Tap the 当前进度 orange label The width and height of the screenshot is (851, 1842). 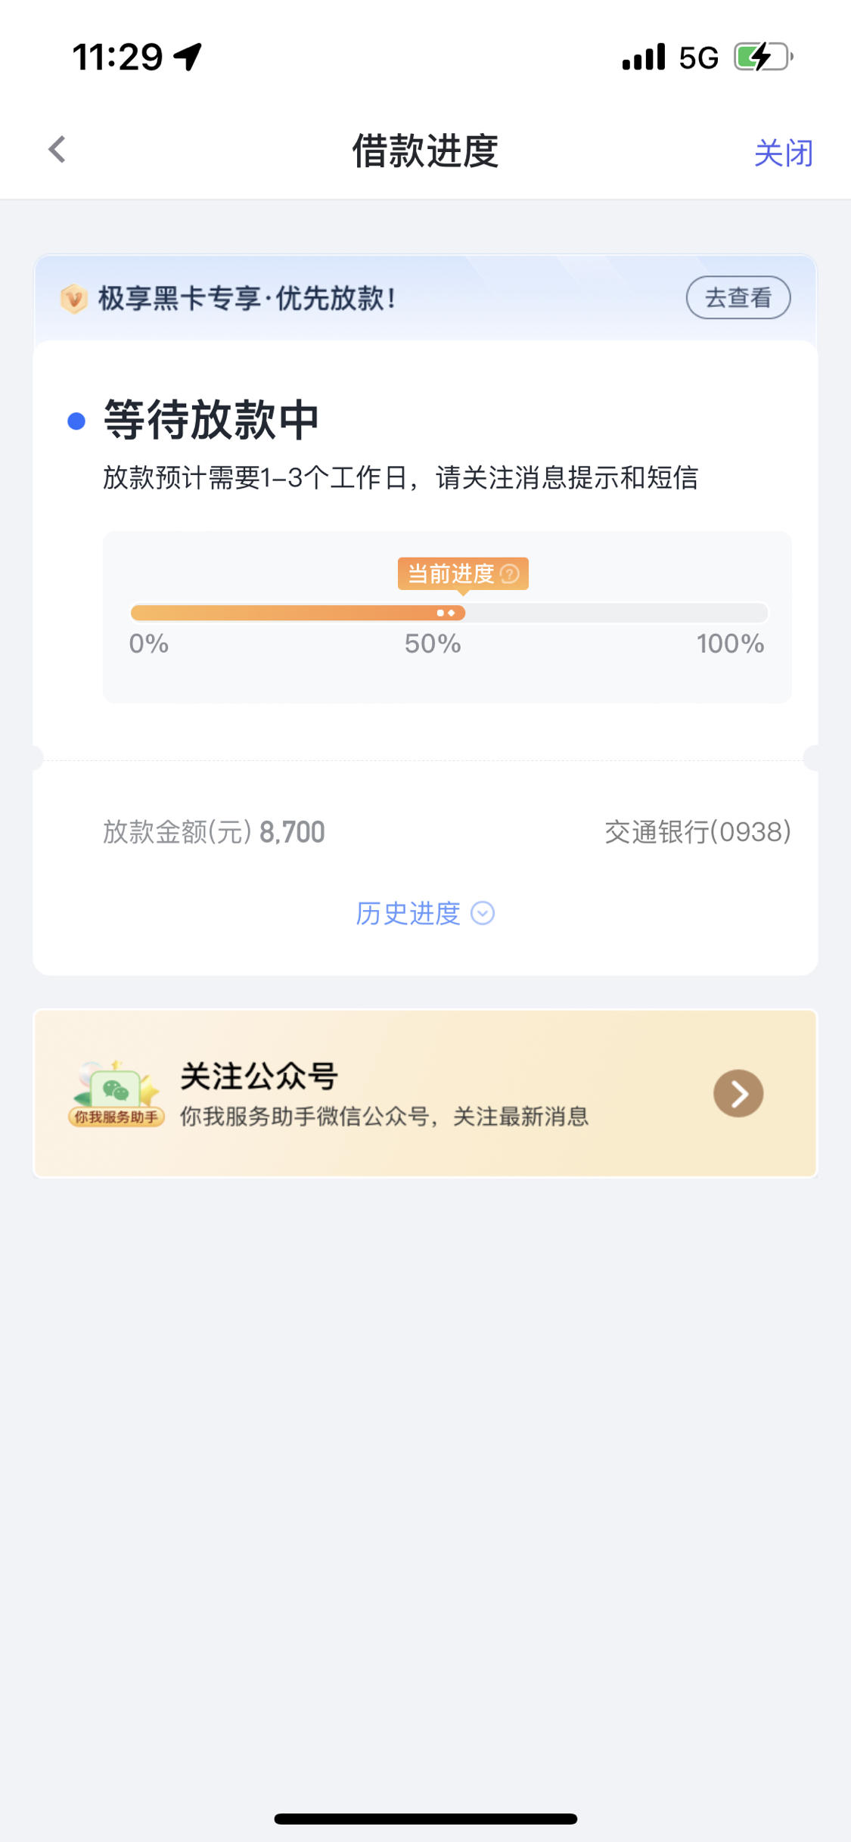click(x=463, y=573)
